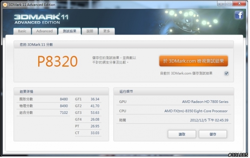Click the 物理分數 value 8490
The width and height of the screenshot is (250, 158).
[64, 106]
